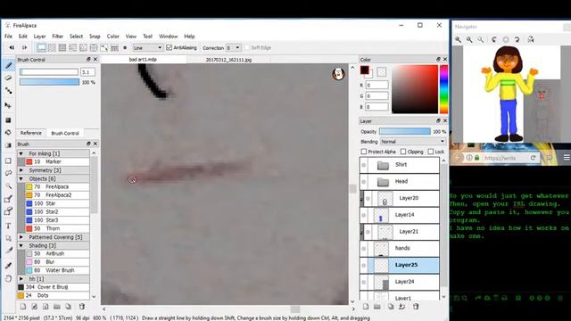Select the Bucket tool
Screen dimensions: 571x321
click(x=8, y=133)
